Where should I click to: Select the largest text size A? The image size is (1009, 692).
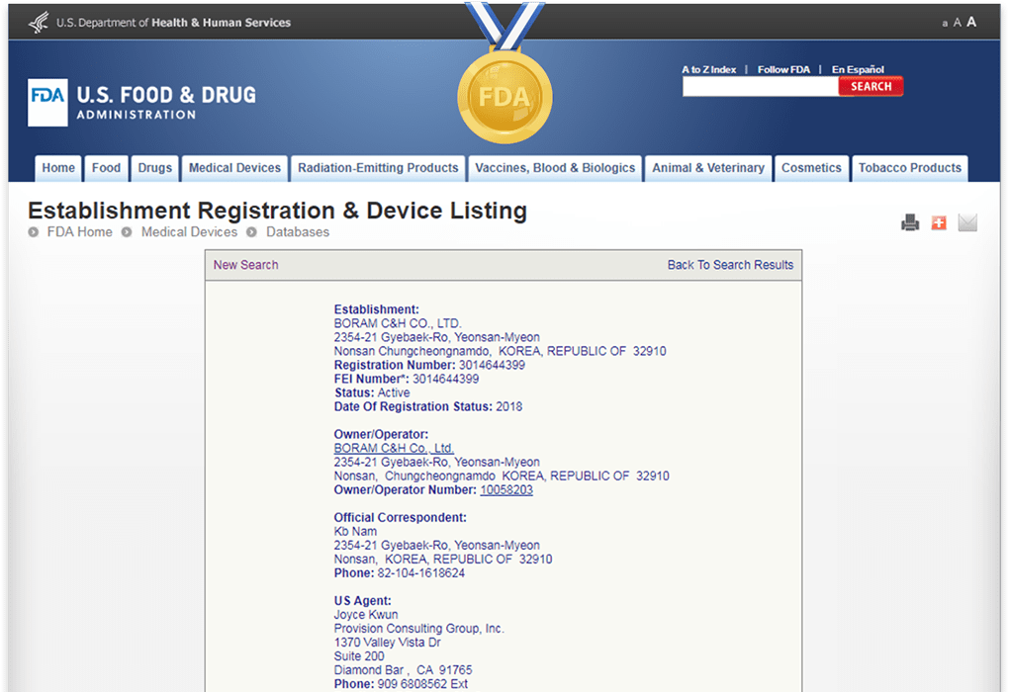coord(971,22)
